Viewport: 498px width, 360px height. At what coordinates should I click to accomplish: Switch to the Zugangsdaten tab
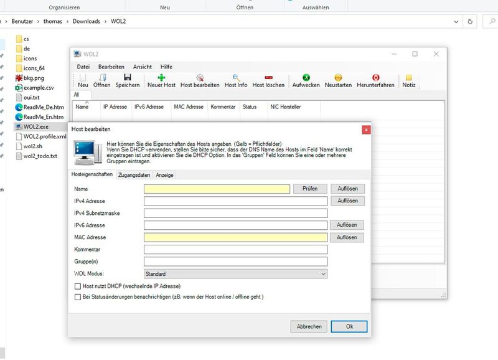coord(134,176)
